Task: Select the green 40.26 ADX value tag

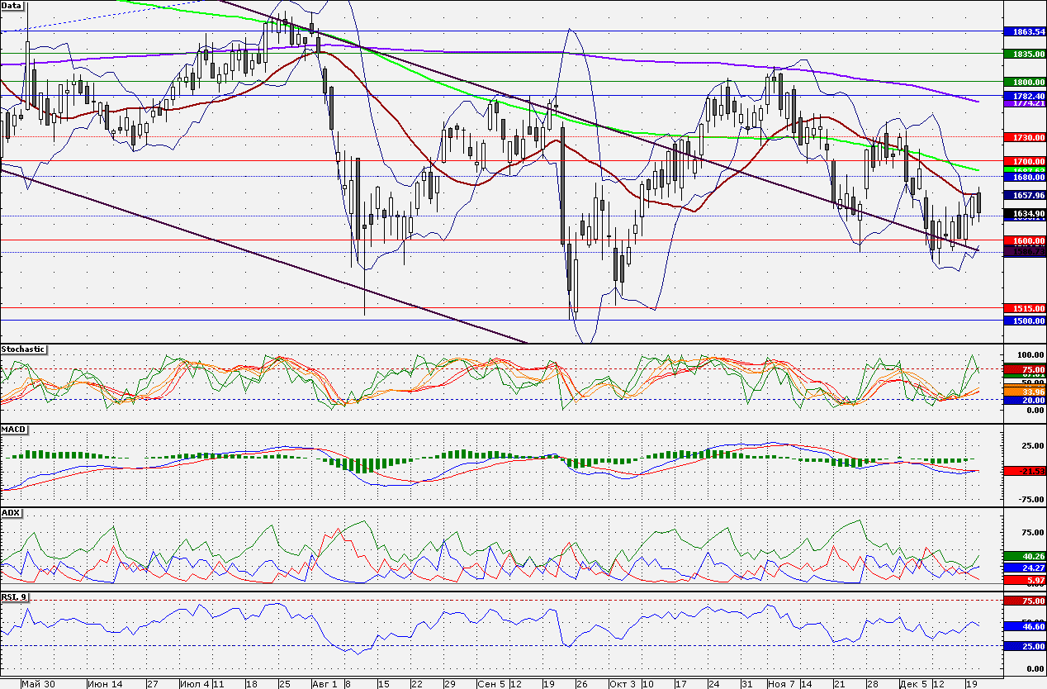Action: 1024,556
